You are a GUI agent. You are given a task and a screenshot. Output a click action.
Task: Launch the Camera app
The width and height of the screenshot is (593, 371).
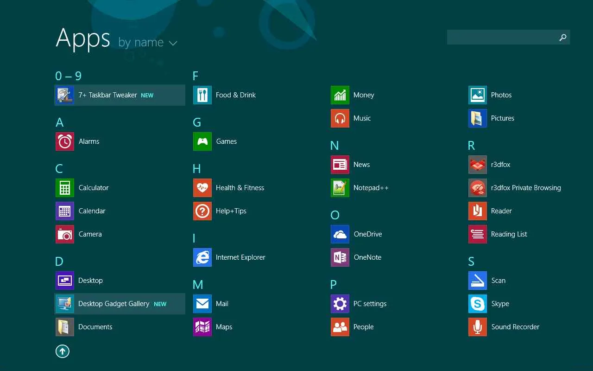pyautogui.click(x=120, y=234)
